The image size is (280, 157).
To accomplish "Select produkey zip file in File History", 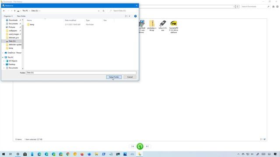I will click(x=152, y=26).
